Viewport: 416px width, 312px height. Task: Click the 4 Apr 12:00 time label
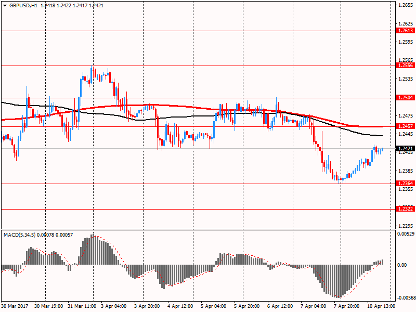point(180,306)
